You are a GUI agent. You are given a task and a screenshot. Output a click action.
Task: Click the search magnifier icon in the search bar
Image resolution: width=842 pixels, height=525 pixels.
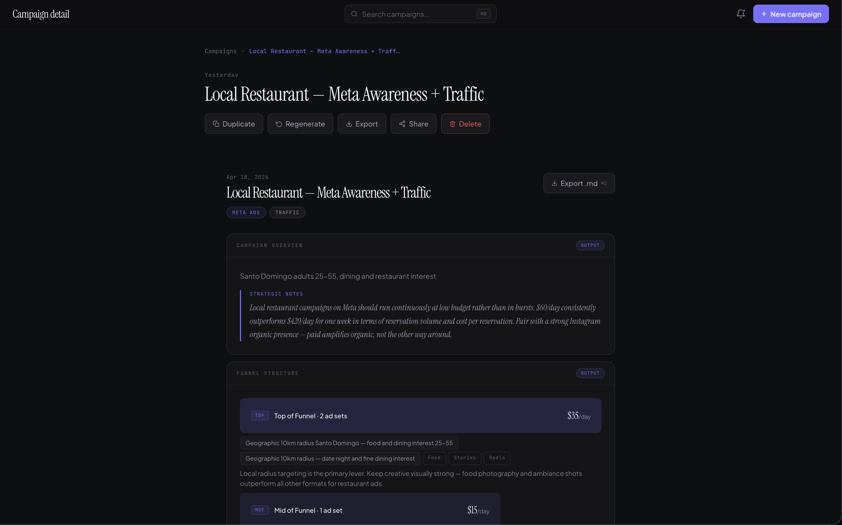[x=354, y=14]
